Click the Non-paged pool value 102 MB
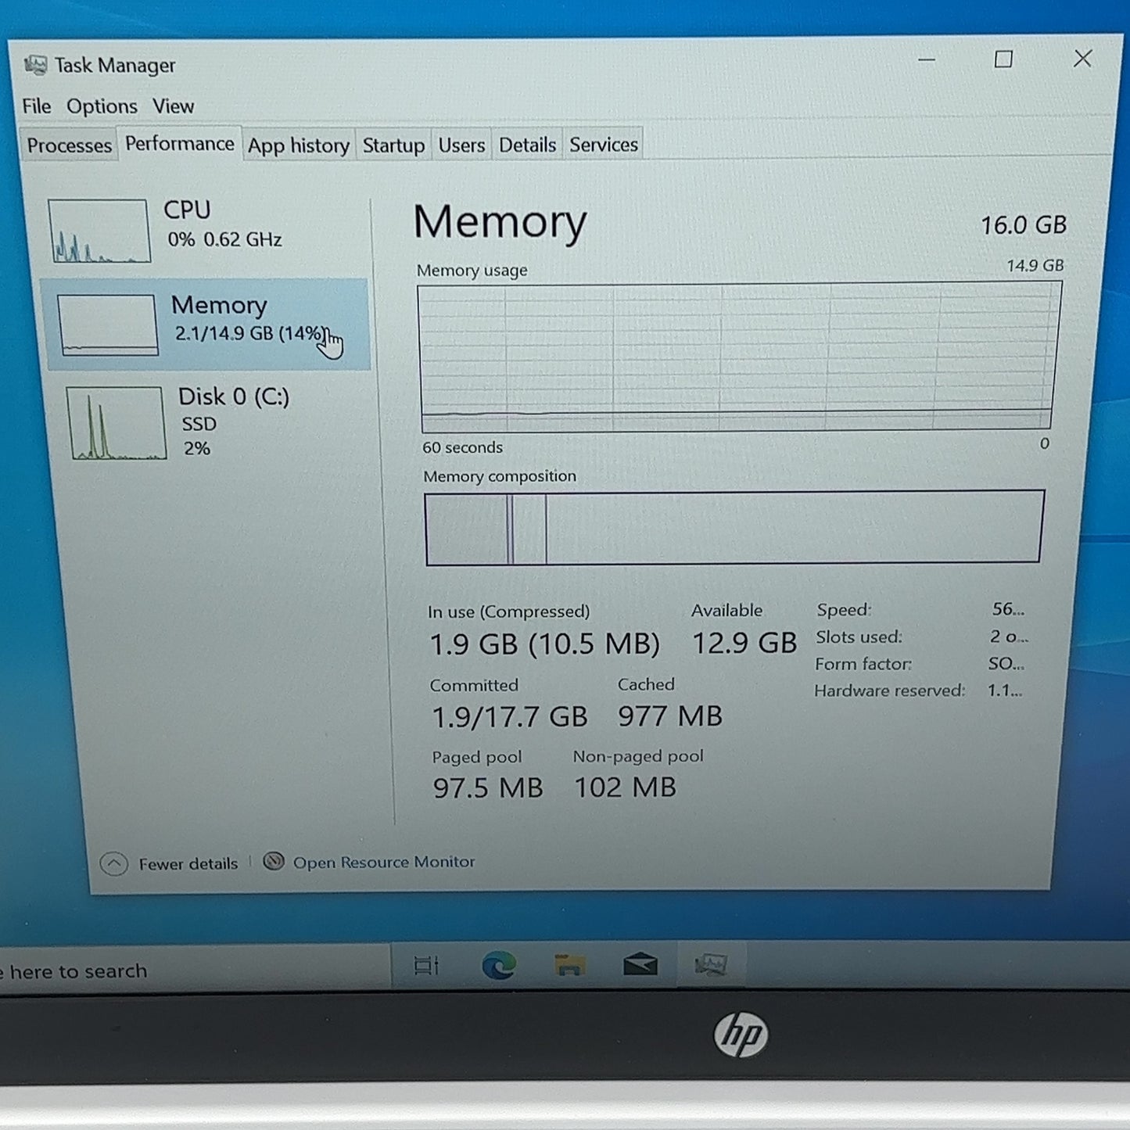 point(625,787)
